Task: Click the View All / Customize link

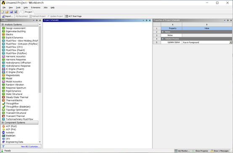Action: click(30, 146)
